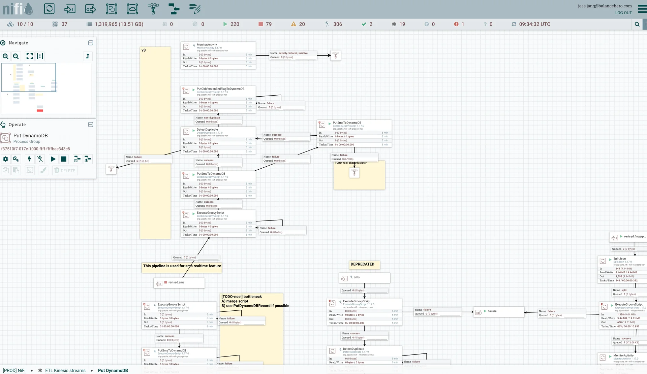Select the Input Port toolbar icon
647x374 pixels.
click(x=70, y=9)
